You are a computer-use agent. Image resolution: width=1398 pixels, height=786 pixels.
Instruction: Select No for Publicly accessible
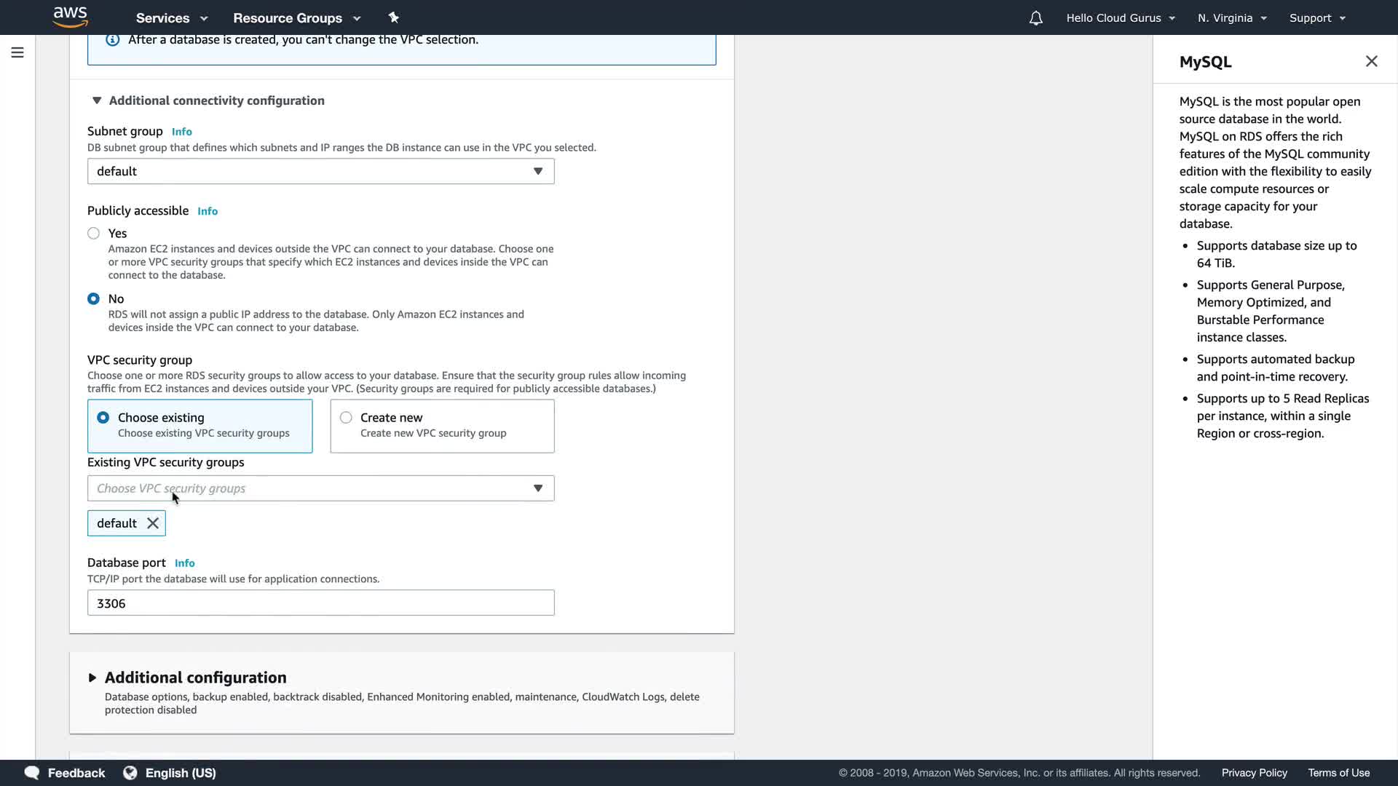click(x=94, y=299)
